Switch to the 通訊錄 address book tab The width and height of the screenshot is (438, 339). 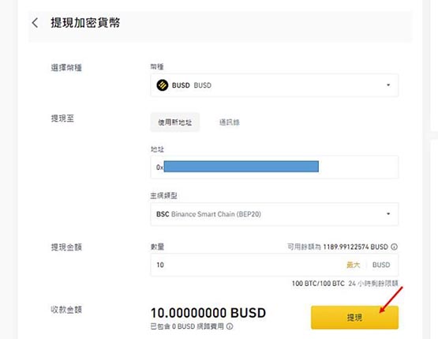[230, 122]
